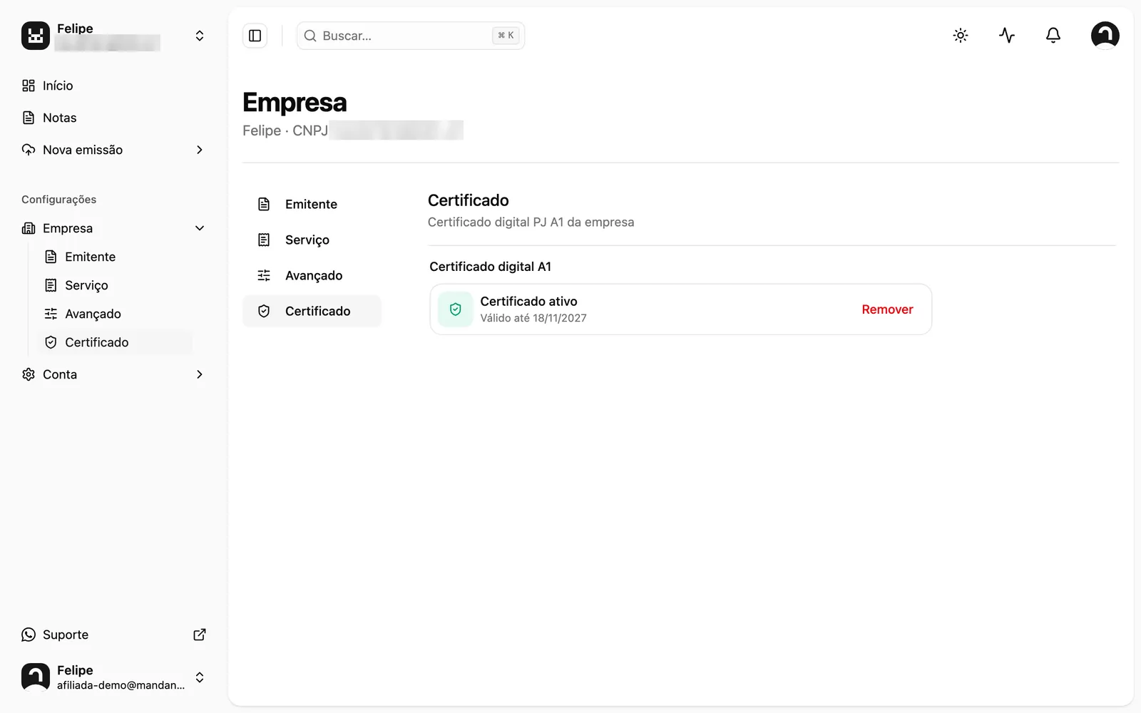The image size is (1141, 713).
Task: Remove the active certificate
Action: (x=887, y=309)
